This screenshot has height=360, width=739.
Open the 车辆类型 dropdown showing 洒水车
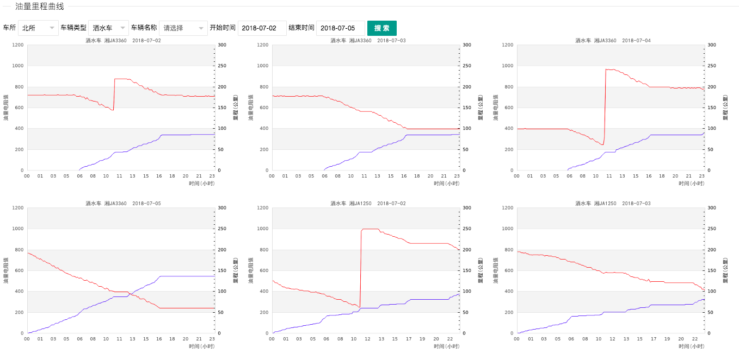point(108,28)
